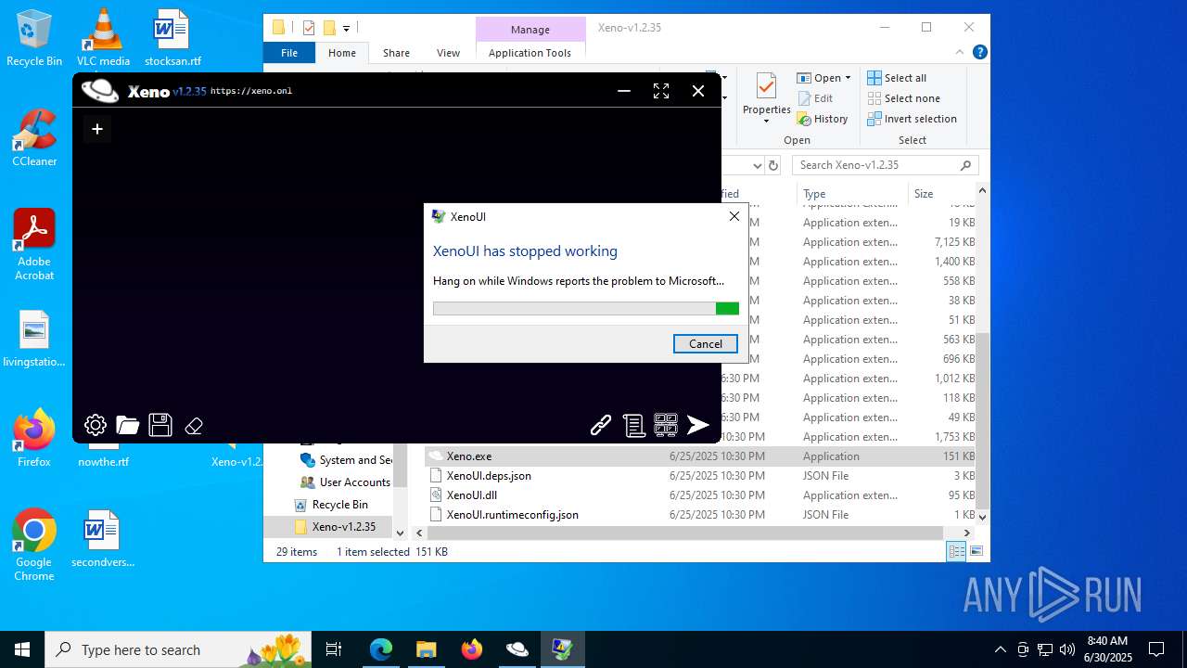Open secondvers document on desktop
Image resolution: width=1187 pixels, height=668 pixels.
tap(102, 539)
